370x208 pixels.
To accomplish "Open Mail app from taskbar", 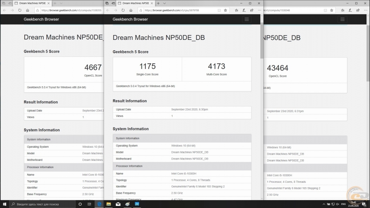I will pyautogui.click(x=118, y=204).
